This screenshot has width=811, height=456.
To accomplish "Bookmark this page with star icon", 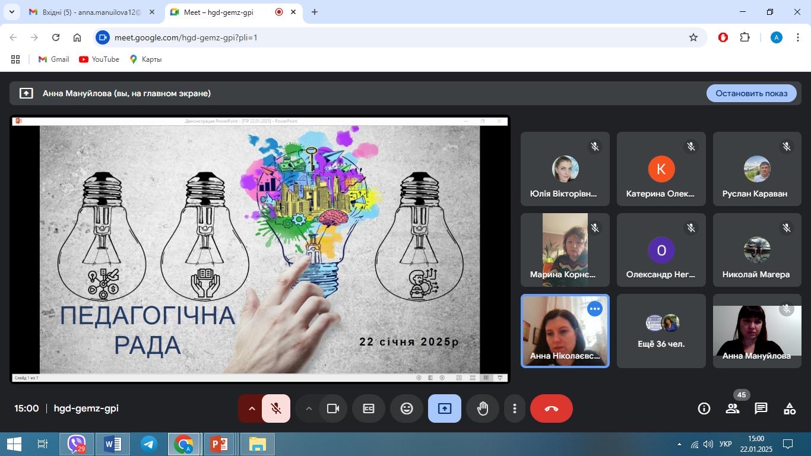I will coord(693,37).
